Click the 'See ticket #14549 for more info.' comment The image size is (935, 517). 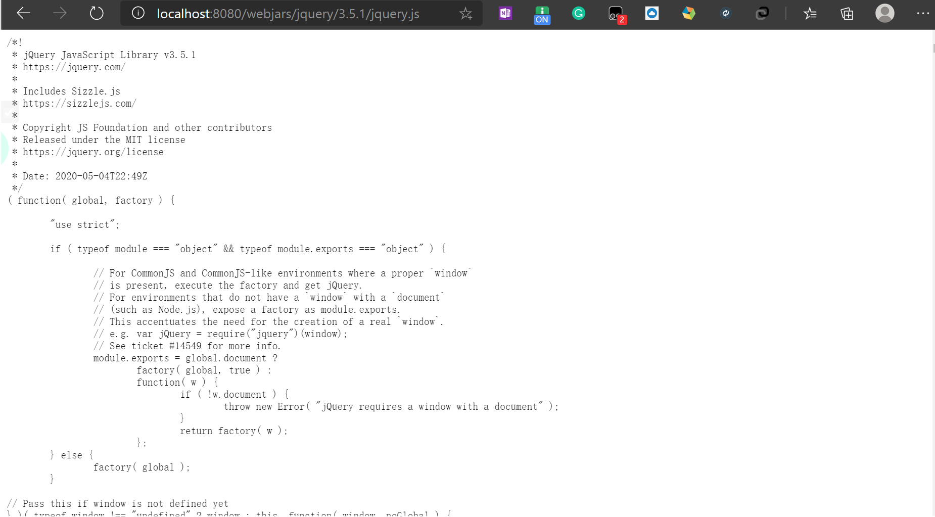pos(187,346)
